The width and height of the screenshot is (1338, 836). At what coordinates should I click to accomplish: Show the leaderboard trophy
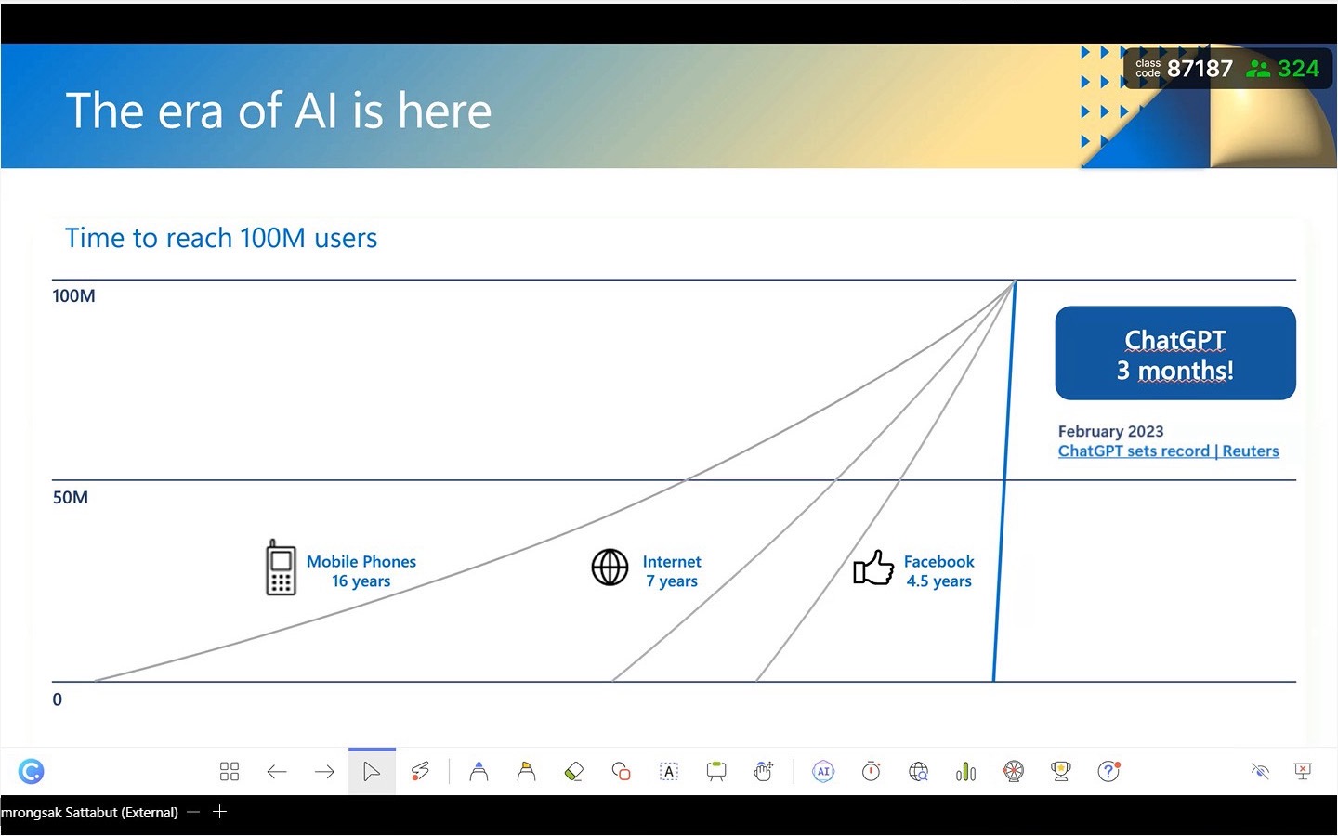click(x=1061, y=771)
